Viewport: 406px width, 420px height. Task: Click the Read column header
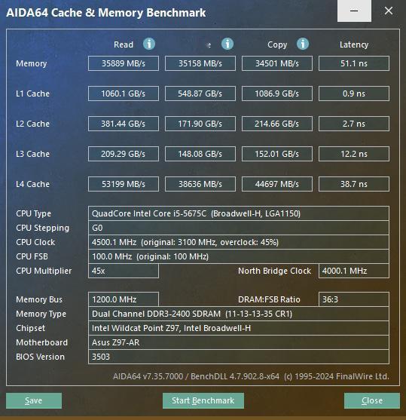tap(124, 44)
